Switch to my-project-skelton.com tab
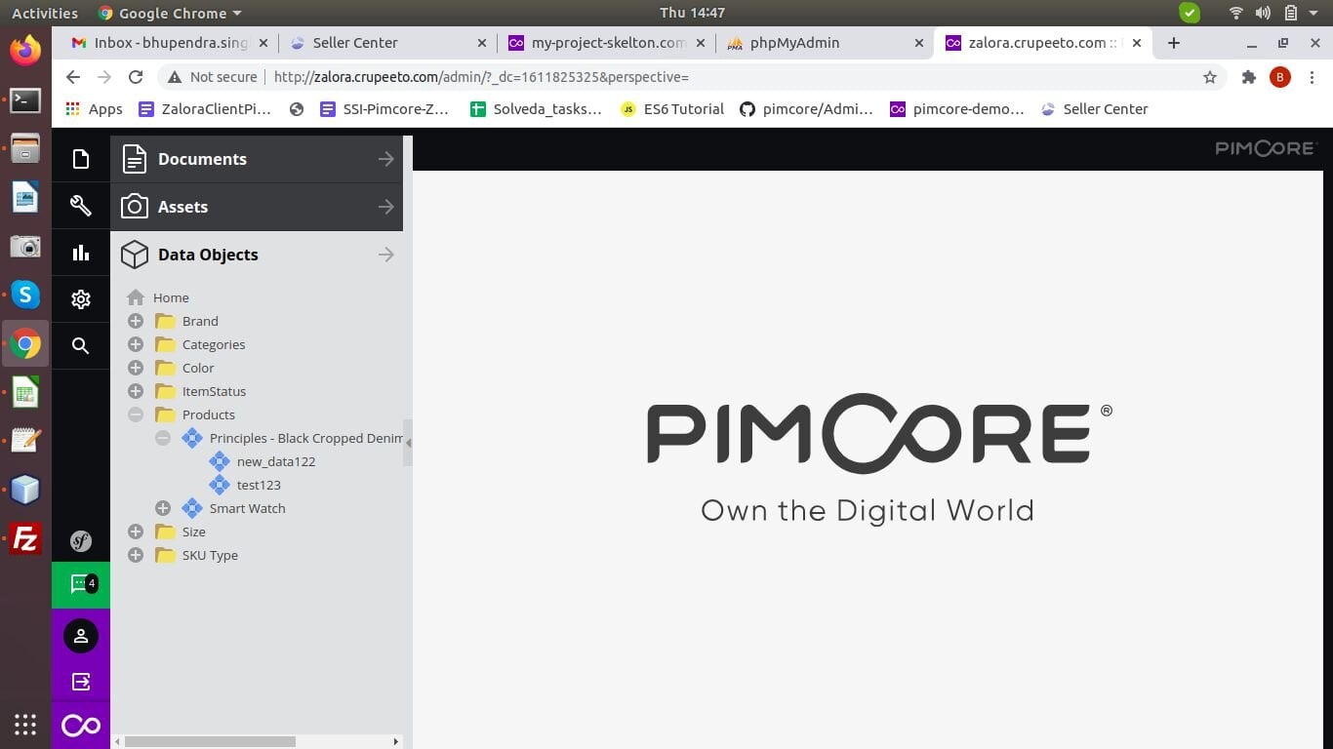 [x=607, y=43]
